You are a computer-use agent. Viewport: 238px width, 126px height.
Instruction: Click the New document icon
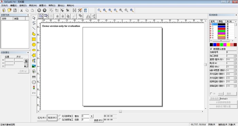coord(4,10)
